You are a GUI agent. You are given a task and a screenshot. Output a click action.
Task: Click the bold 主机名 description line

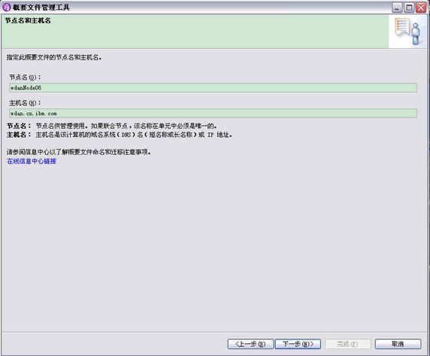coord(120,135)
